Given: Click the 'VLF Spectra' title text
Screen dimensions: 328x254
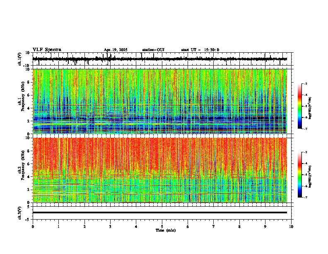Looking at the screenshot, I should point(47,50).
